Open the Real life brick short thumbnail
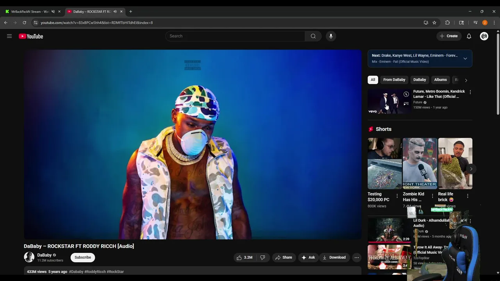This screenshot has height=281, width=500. 455,163
